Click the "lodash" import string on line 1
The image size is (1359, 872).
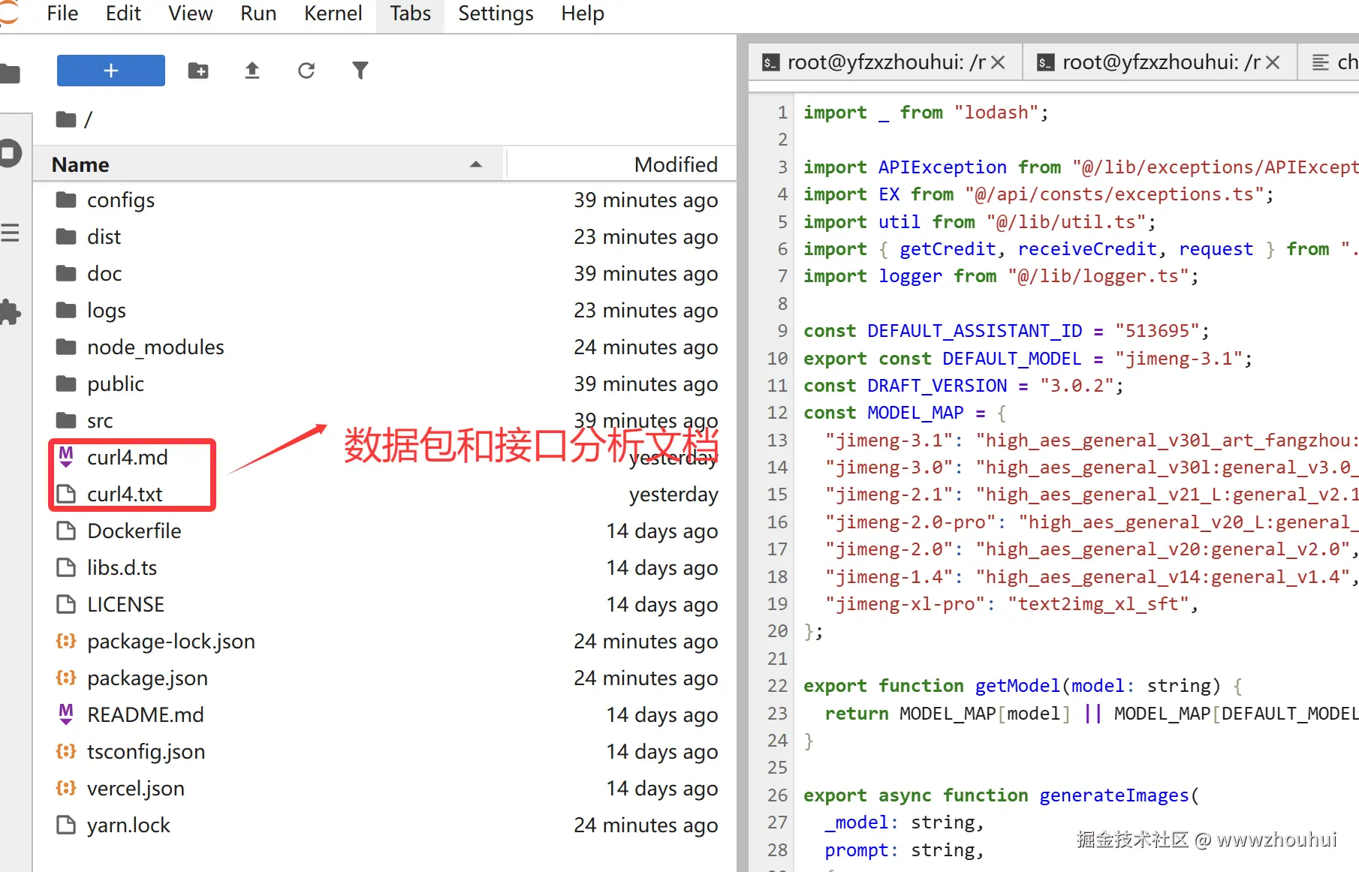[x=996, y=113]
